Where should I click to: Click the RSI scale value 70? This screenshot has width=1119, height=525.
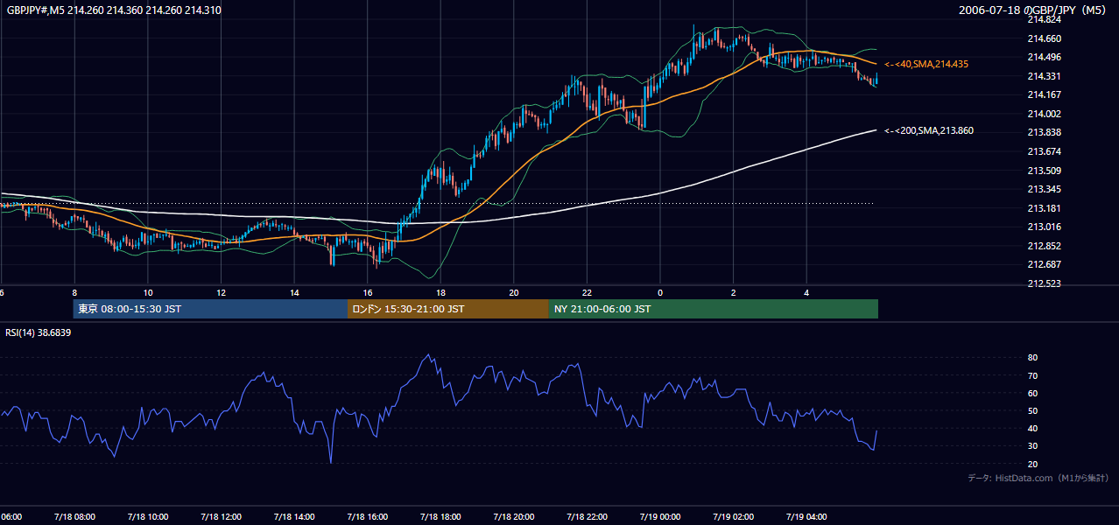[x=1032, y=375]
